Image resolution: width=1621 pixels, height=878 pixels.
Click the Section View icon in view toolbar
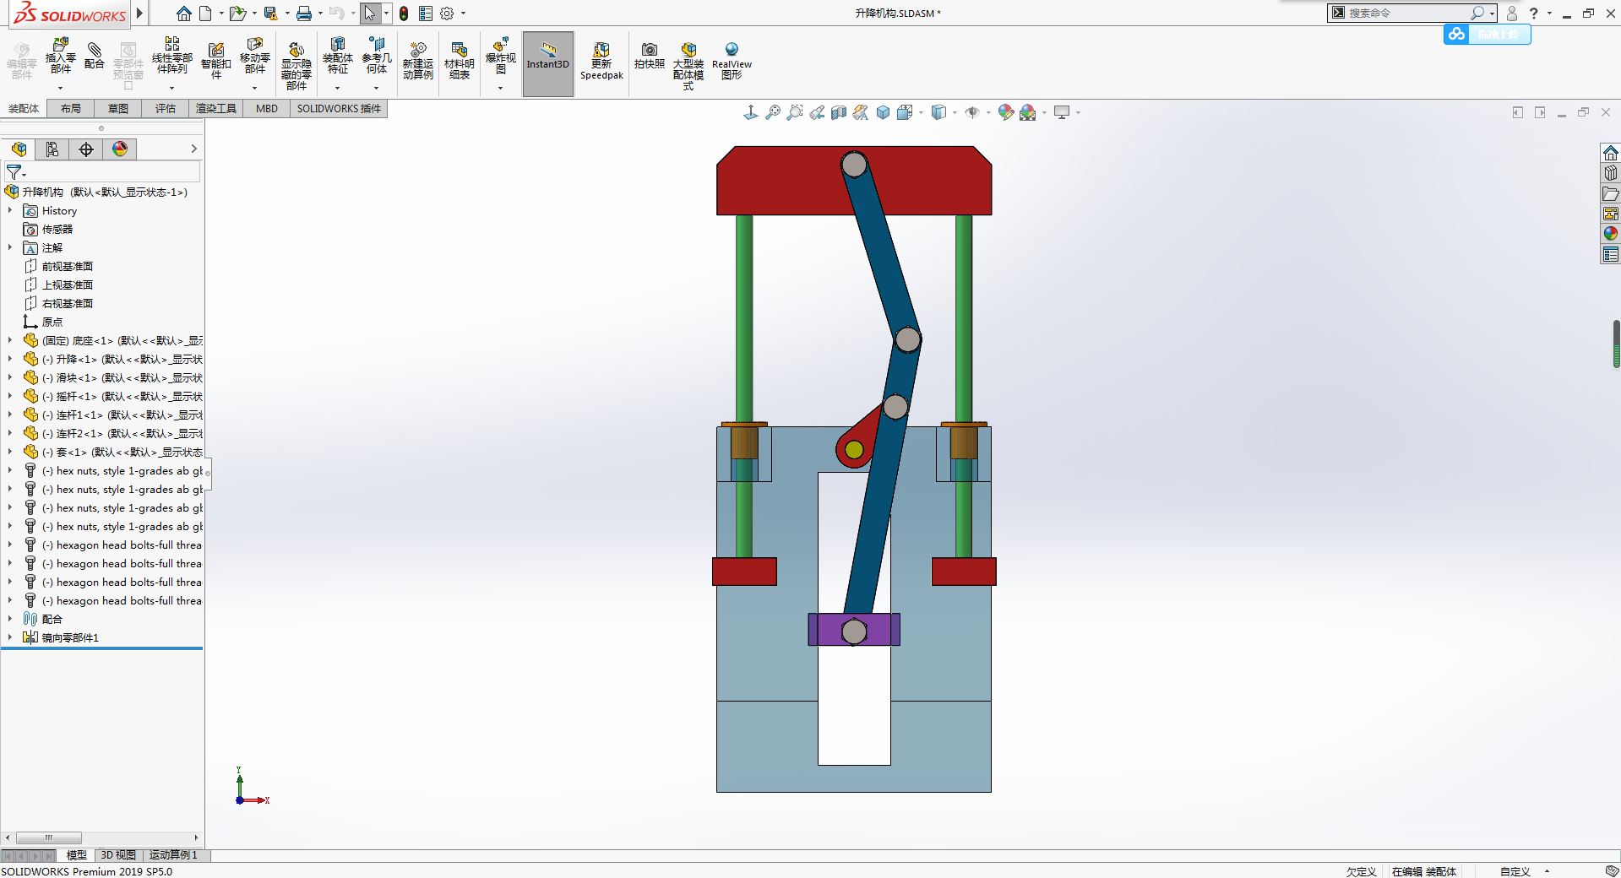(839, 112)
